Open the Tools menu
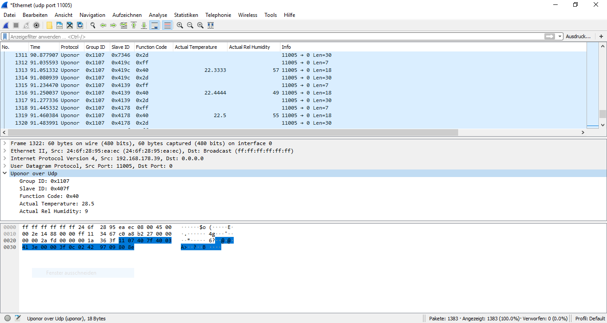Image resolution: width=607 pixels, height=323 pixels. 271,15
